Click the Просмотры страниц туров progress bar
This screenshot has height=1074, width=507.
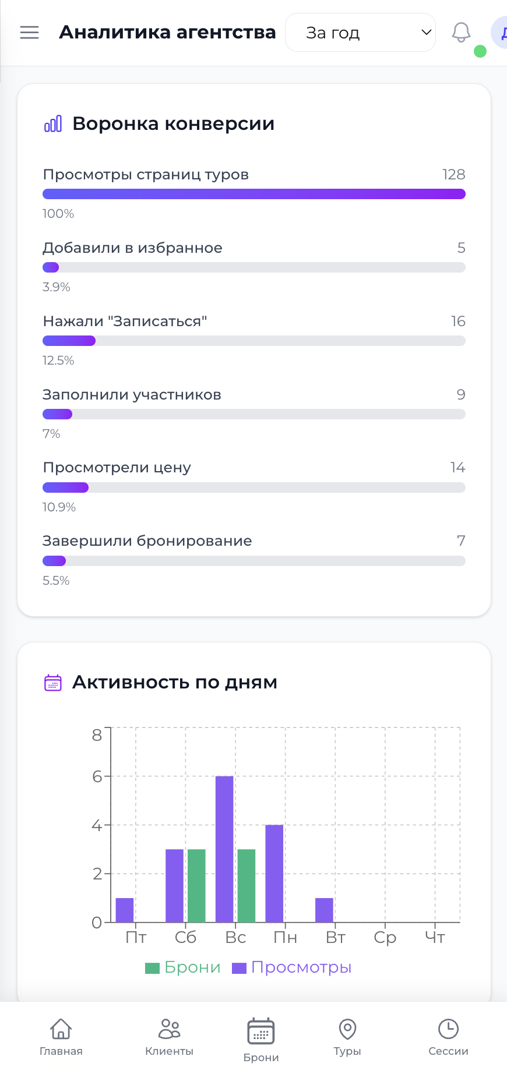[254, 194]
